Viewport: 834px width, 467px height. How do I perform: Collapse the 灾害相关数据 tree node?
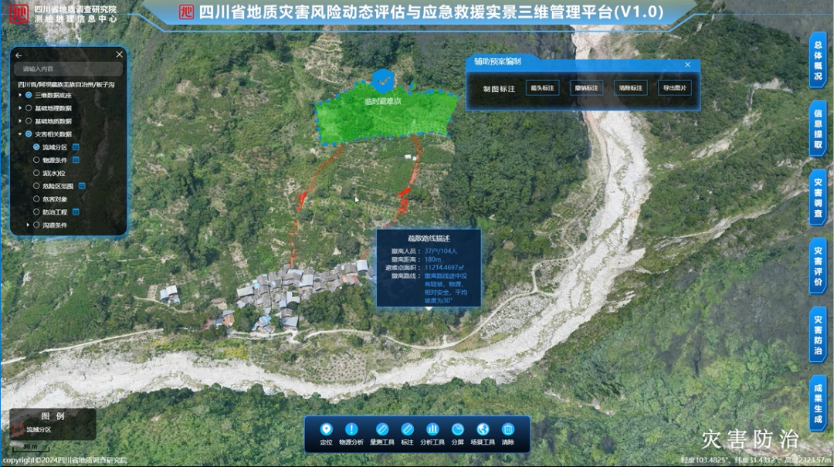[20, 134]
